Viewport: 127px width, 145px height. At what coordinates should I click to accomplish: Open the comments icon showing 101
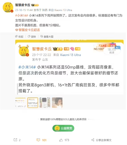(x=38, y=140)
